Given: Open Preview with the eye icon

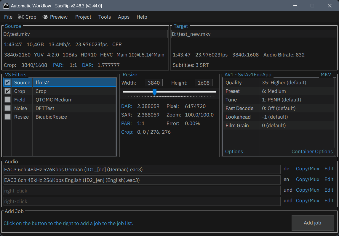Looking at the screenshot, I should pyautogui.click(x=55, y=17).
